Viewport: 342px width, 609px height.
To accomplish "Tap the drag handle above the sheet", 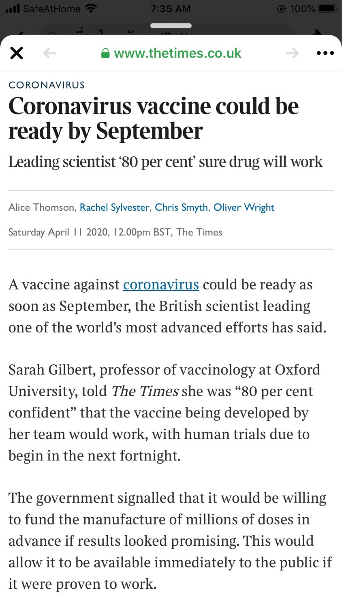I will 171,26.
